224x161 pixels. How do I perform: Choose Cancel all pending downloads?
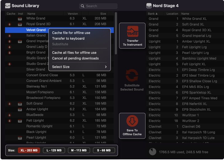pyautogui.click(x=75, y=58)
